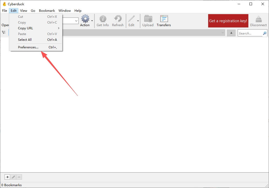Open the Bookmark menu
269x188 pixels.
[x=47, y=11]
